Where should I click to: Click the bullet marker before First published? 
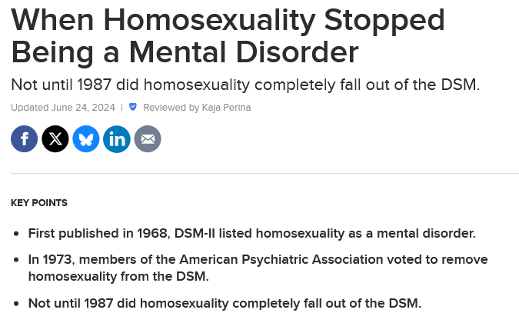click(x=17, y=234)
